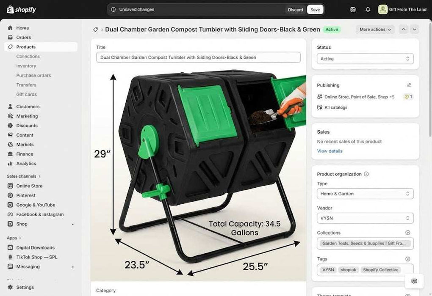Click the Messaging app icon

10,266
